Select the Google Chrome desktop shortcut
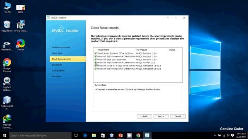248x139 pixels. coord(7,65)
